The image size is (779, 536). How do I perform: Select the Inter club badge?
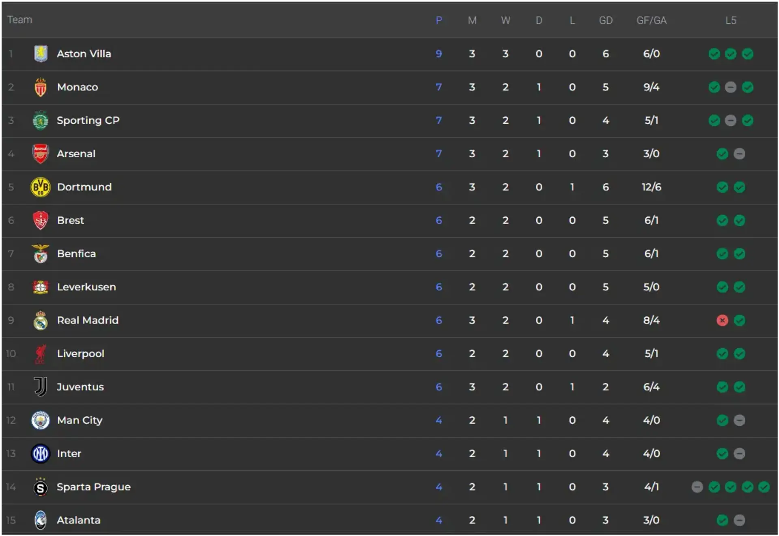[41, 453]
